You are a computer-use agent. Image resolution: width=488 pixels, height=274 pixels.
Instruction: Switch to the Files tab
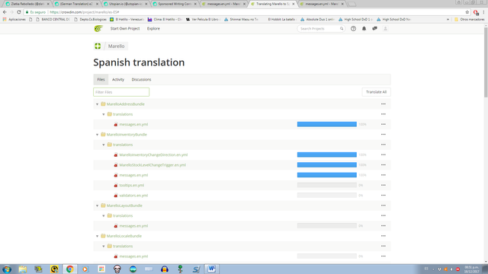(x=101, y=79)
